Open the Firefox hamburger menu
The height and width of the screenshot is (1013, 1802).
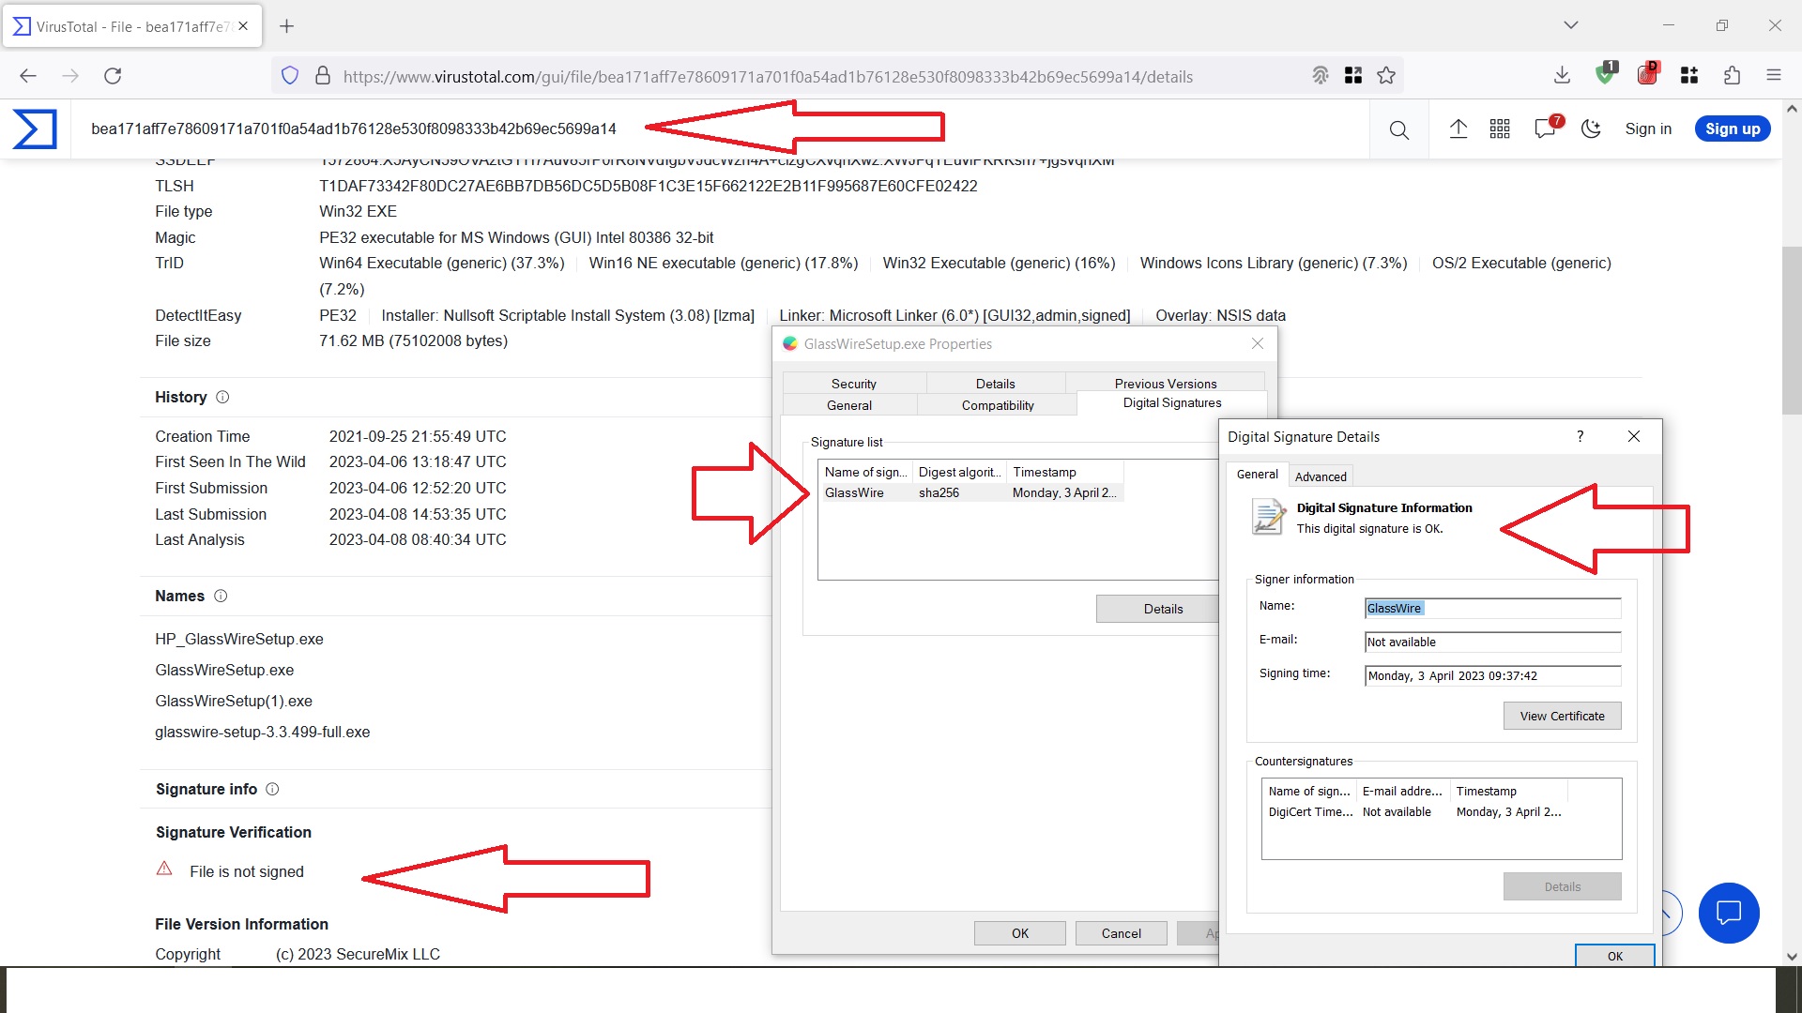(1773, 76)
